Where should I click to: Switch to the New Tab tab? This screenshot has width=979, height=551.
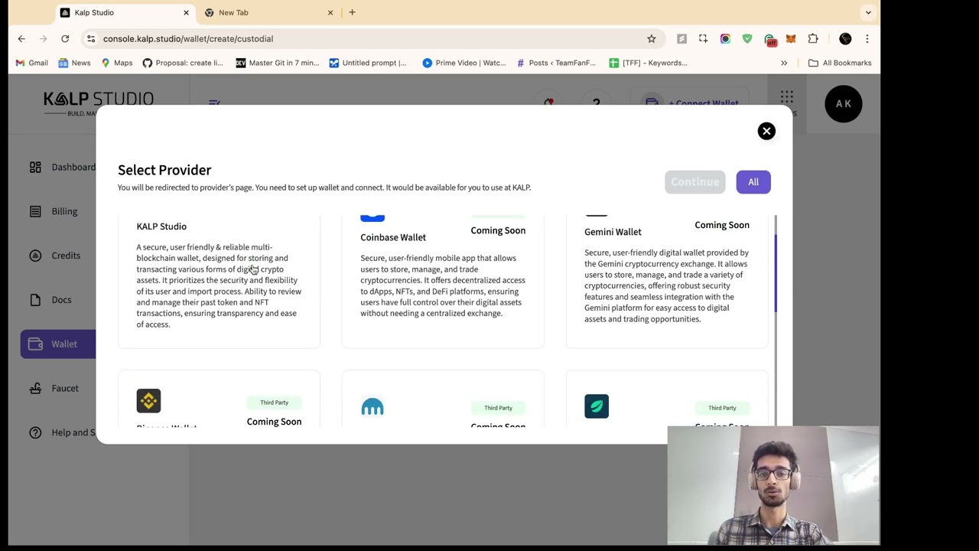click(269, 12)
